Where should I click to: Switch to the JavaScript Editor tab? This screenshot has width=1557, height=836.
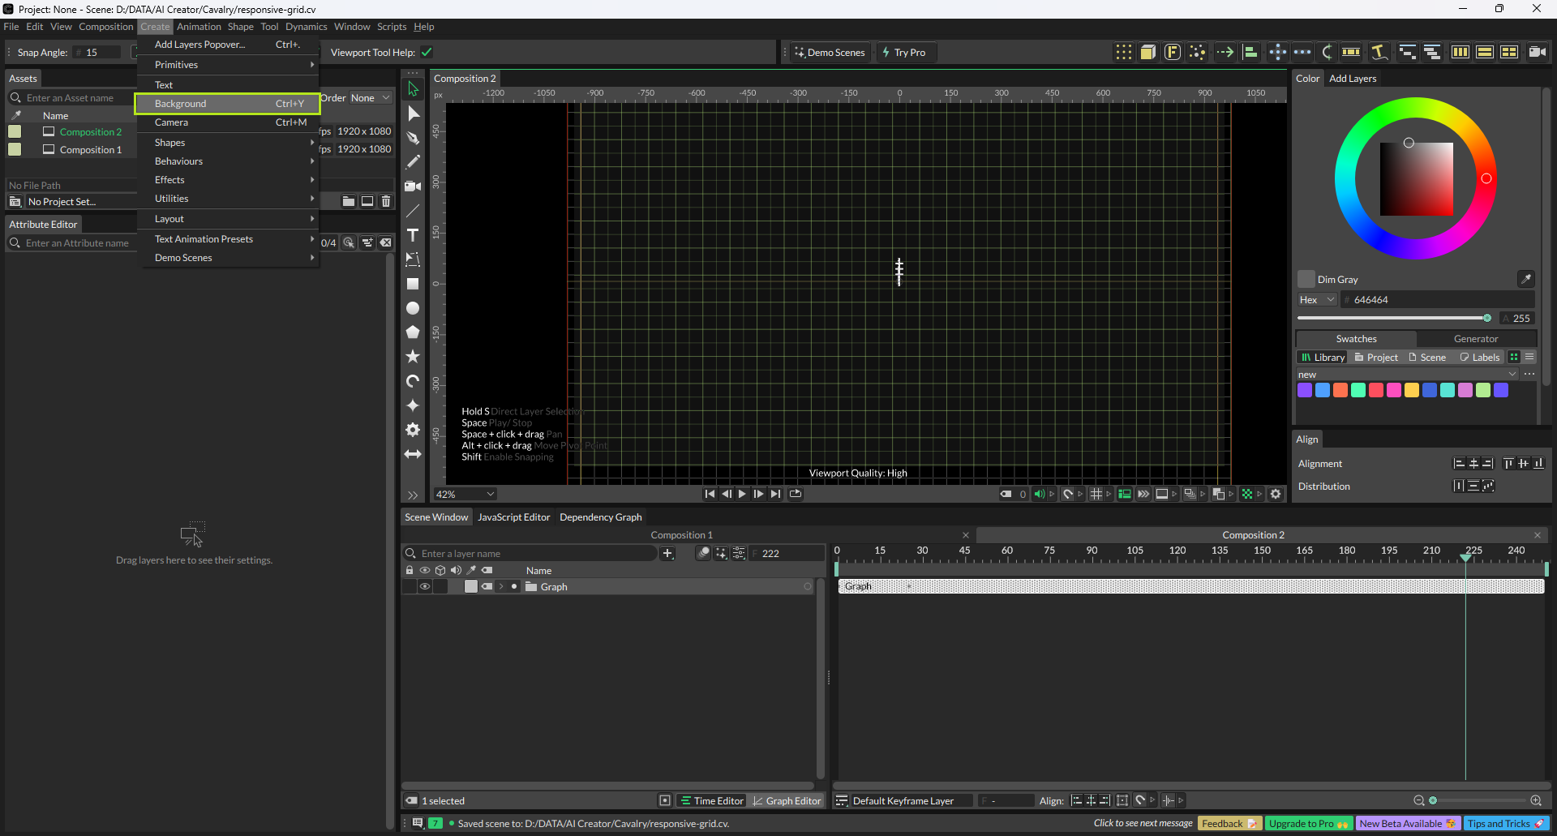coord(513,517)
